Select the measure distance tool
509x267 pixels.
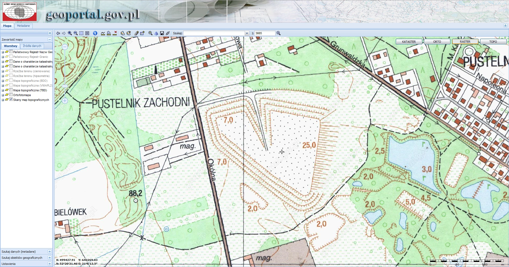coord(103,33)
